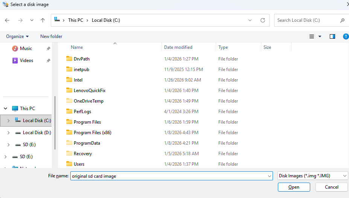Open the help button
This screenshot has height=198, width=349.
[x=346, y=36]
